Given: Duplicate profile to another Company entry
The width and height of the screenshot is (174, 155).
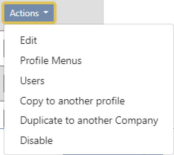Looking at the screenshot, I should click(x=89, y=121).
